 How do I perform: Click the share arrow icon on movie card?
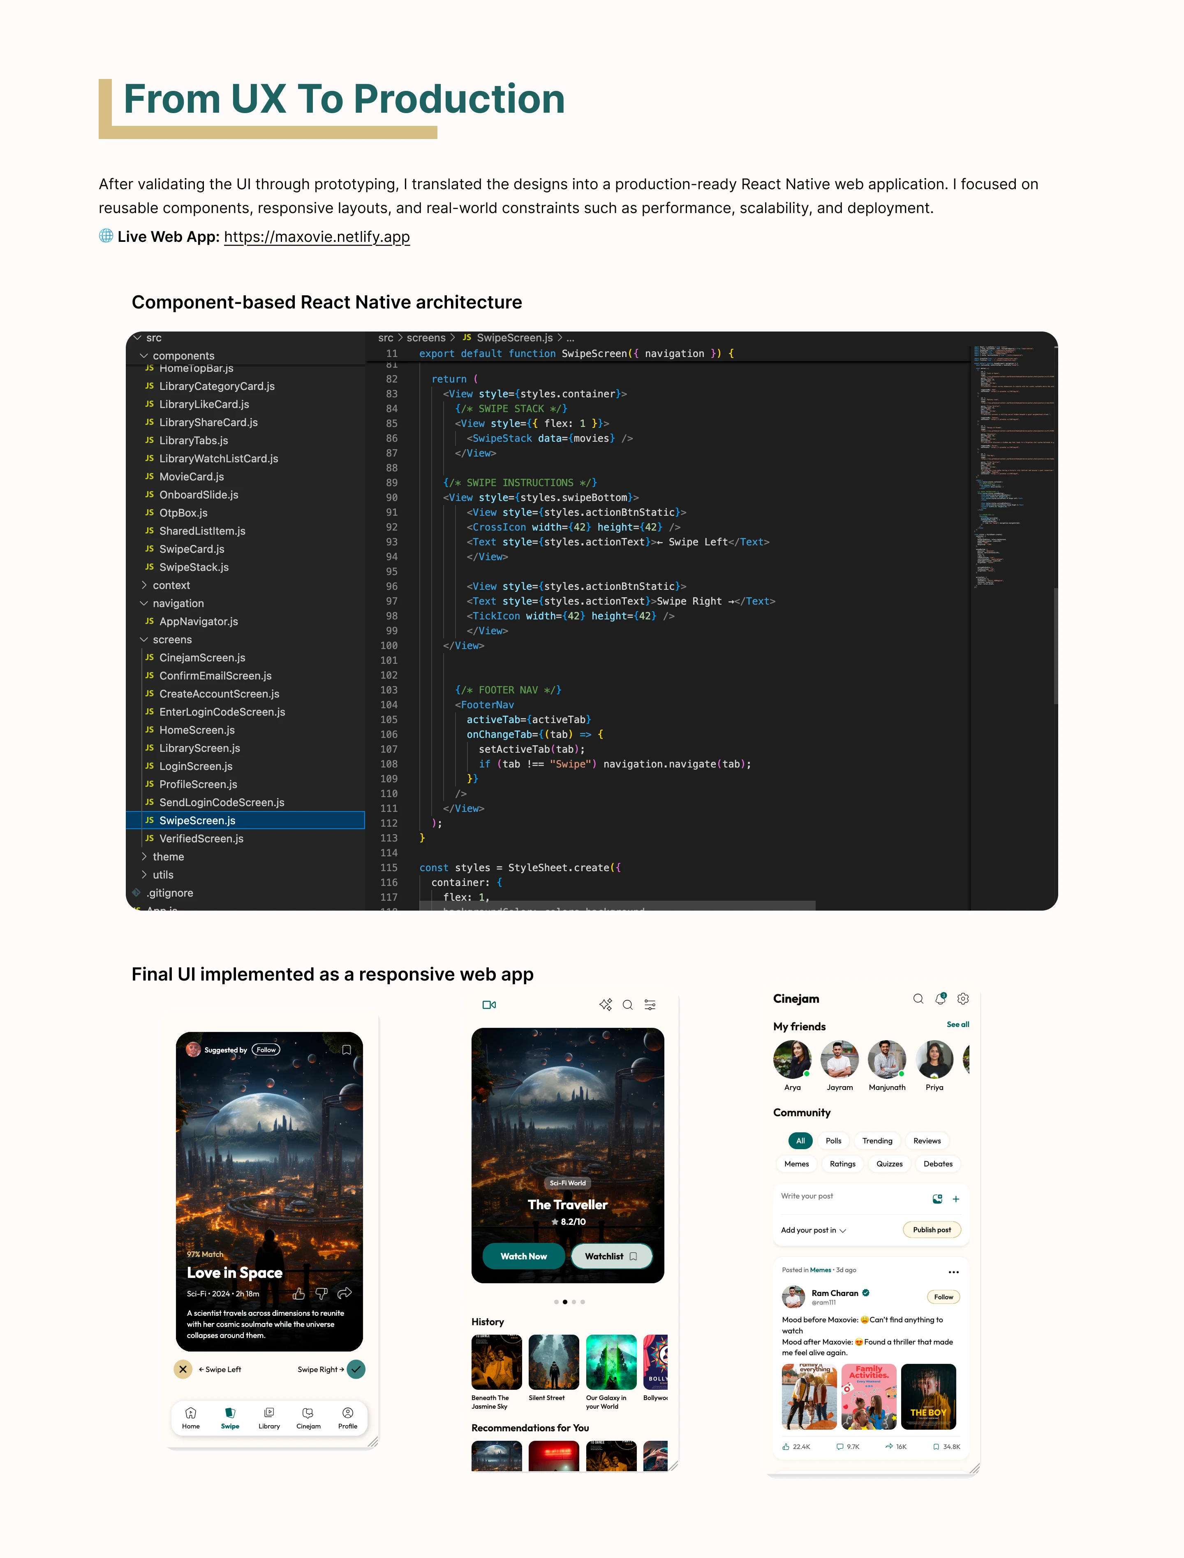coord(345,1294)
